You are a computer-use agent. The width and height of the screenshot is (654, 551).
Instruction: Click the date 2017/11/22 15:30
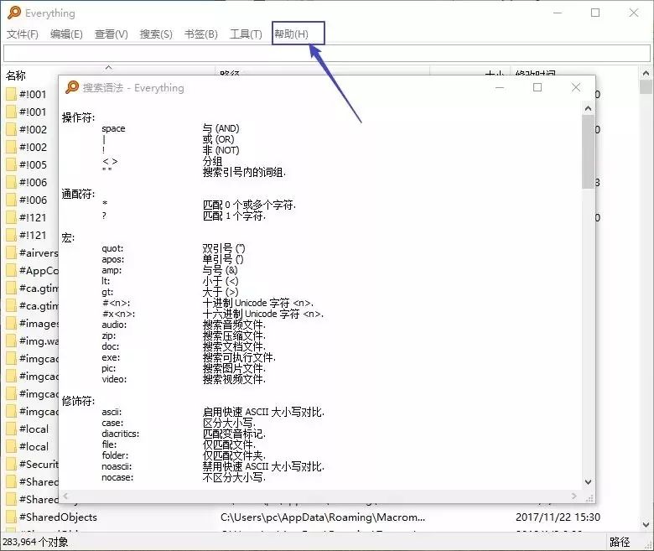[x=558, y=517]
